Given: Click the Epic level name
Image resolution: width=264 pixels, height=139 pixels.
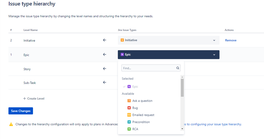Looking at the screenshot, I should (x=26, y=55).
